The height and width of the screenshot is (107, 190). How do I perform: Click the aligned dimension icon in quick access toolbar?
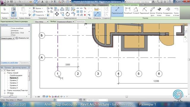coord(36,2)
